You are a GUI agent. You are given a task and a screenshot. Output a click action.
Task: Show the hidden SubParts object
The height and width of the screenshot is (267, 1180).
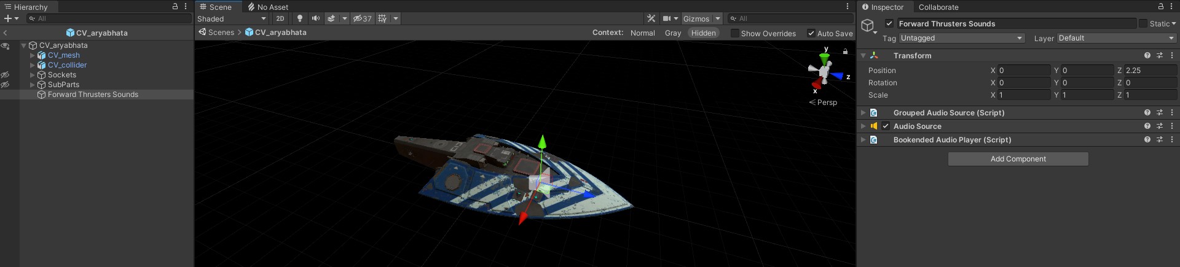coord(5,85)
